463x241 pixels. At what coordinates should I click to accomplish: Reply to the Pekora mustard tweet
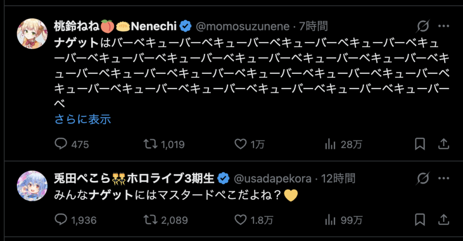pos(61,220)
